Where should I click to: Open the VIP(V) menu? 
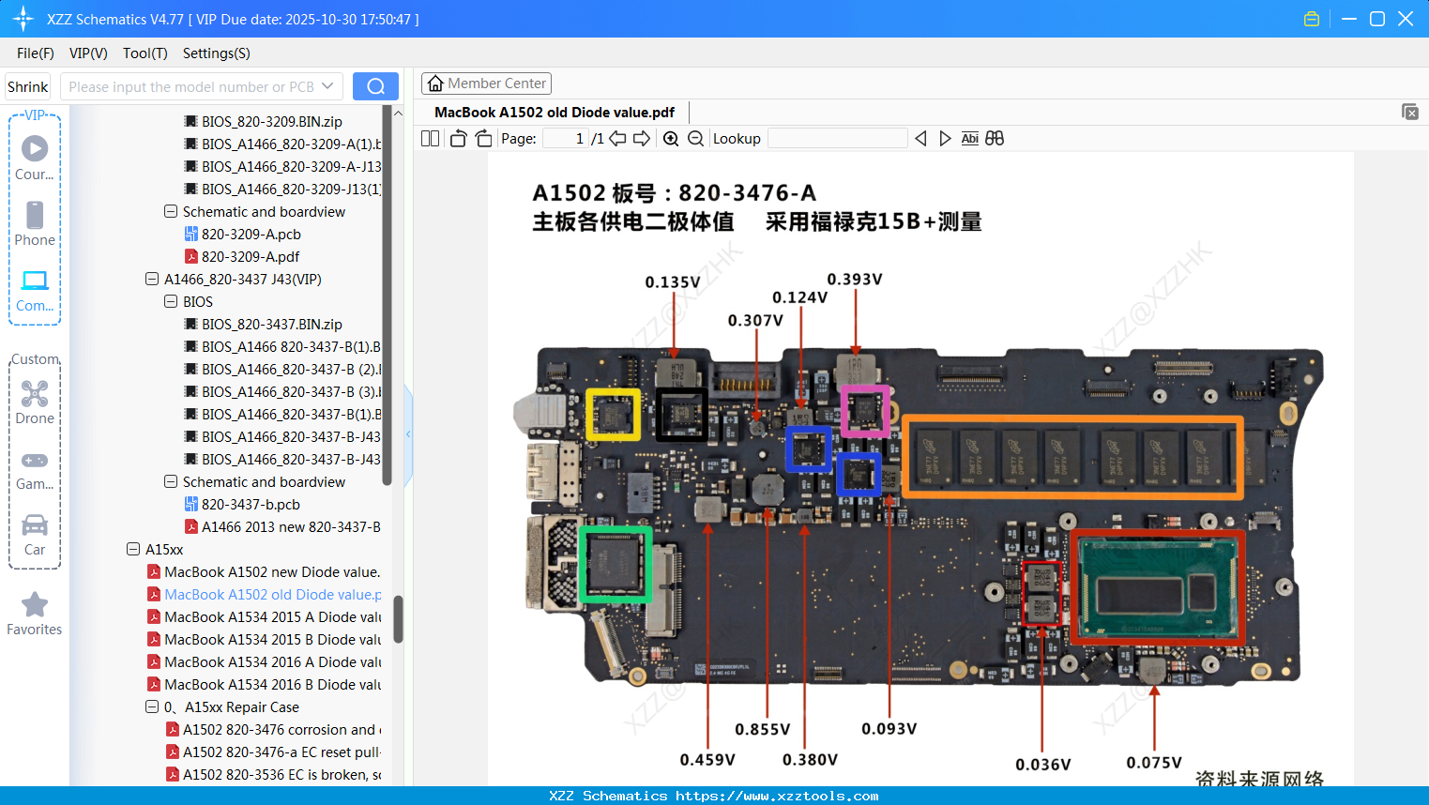point(88,53)
